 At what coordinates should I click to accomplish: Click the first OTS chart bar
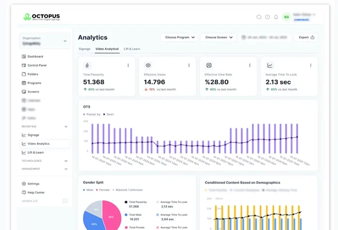92,138
